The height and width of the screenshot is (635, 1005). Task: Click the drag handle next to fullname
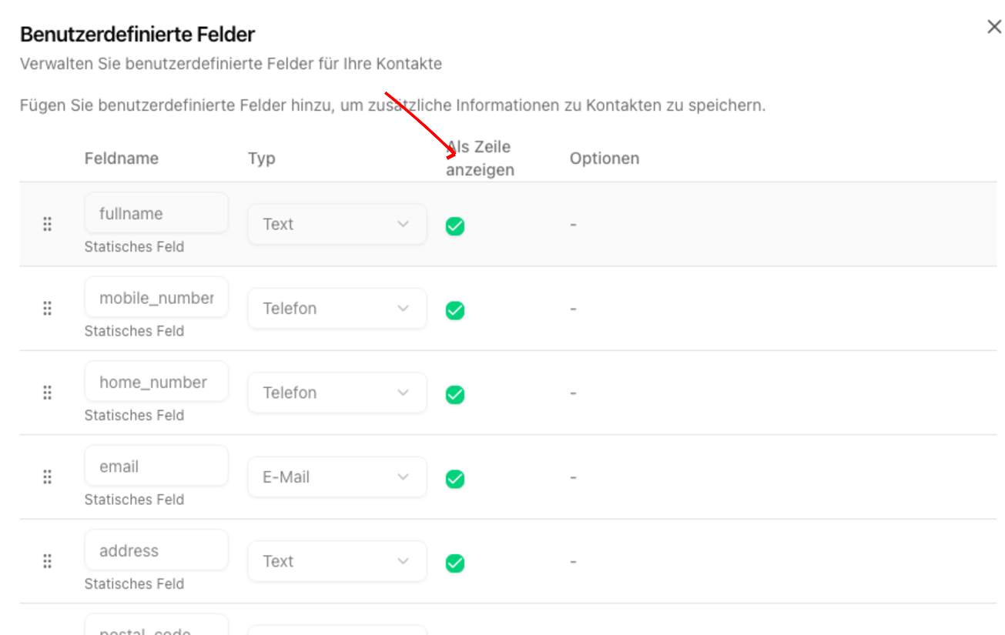(47, 224)
